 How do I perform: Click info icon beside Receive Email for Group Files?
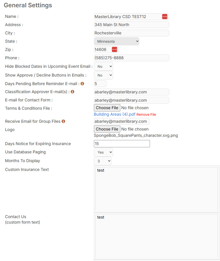[x=63, y=121]
